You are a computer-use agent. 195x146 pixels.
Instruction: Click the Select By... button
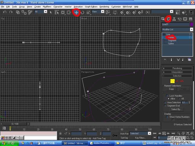[176, 109]
